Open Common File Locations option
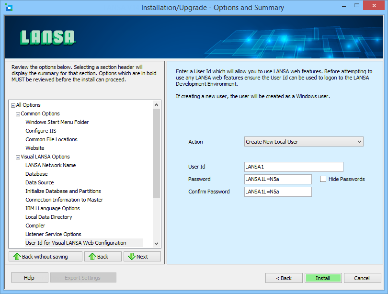 coord(51,139)
